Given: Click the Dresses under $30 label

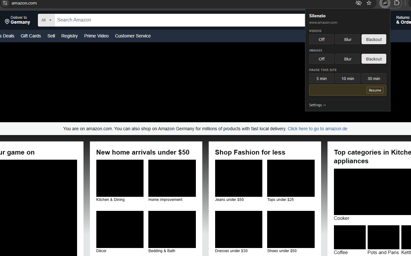Looking at the screenshot, I should pos(231,251).
